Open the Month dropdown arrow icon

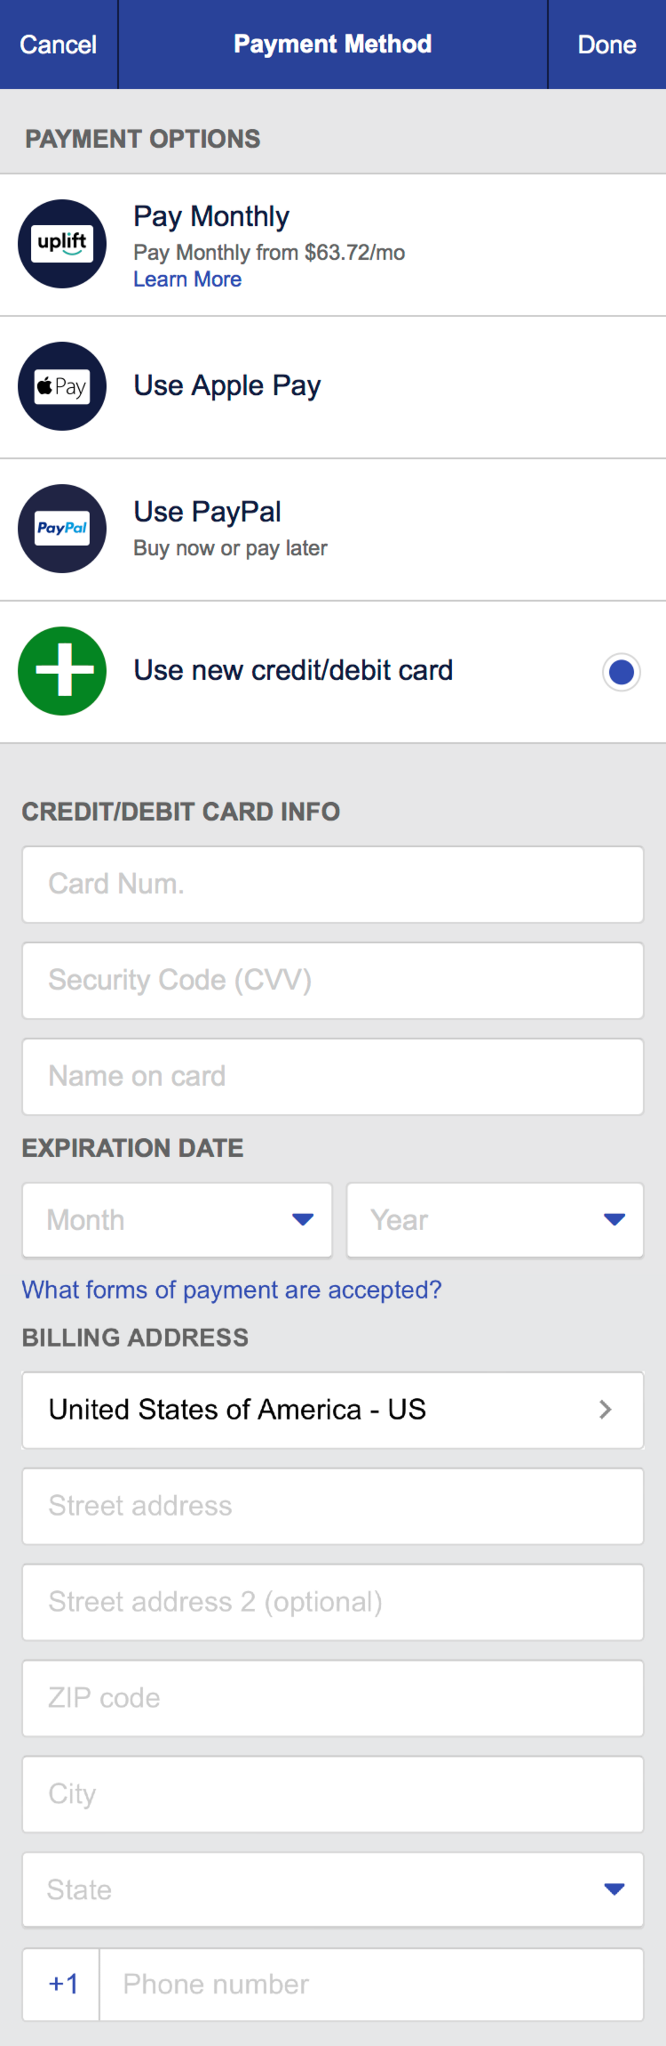[x=302, y=1220]
